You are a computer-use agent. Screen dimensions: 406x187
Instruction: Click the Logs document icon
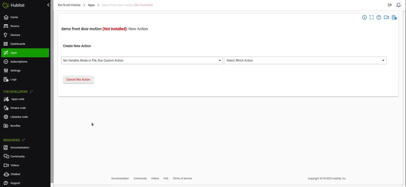pyautogui.click(x=6, y=80)
